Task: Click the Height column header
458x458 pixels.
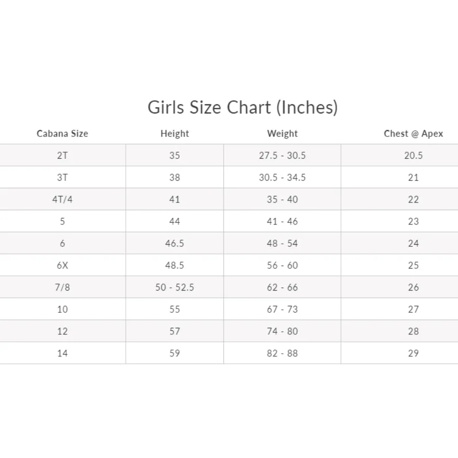Action: pos(175,134)
